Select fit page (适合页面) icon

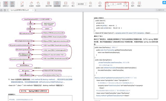point(49,4)
